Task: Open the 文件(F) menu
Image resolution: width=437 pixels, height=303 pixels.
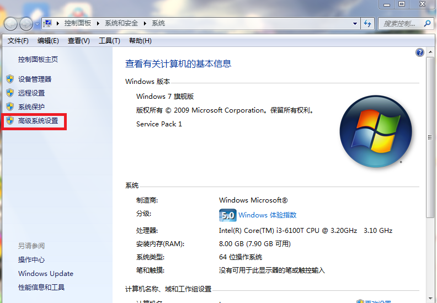Action: tap(18, 41)
